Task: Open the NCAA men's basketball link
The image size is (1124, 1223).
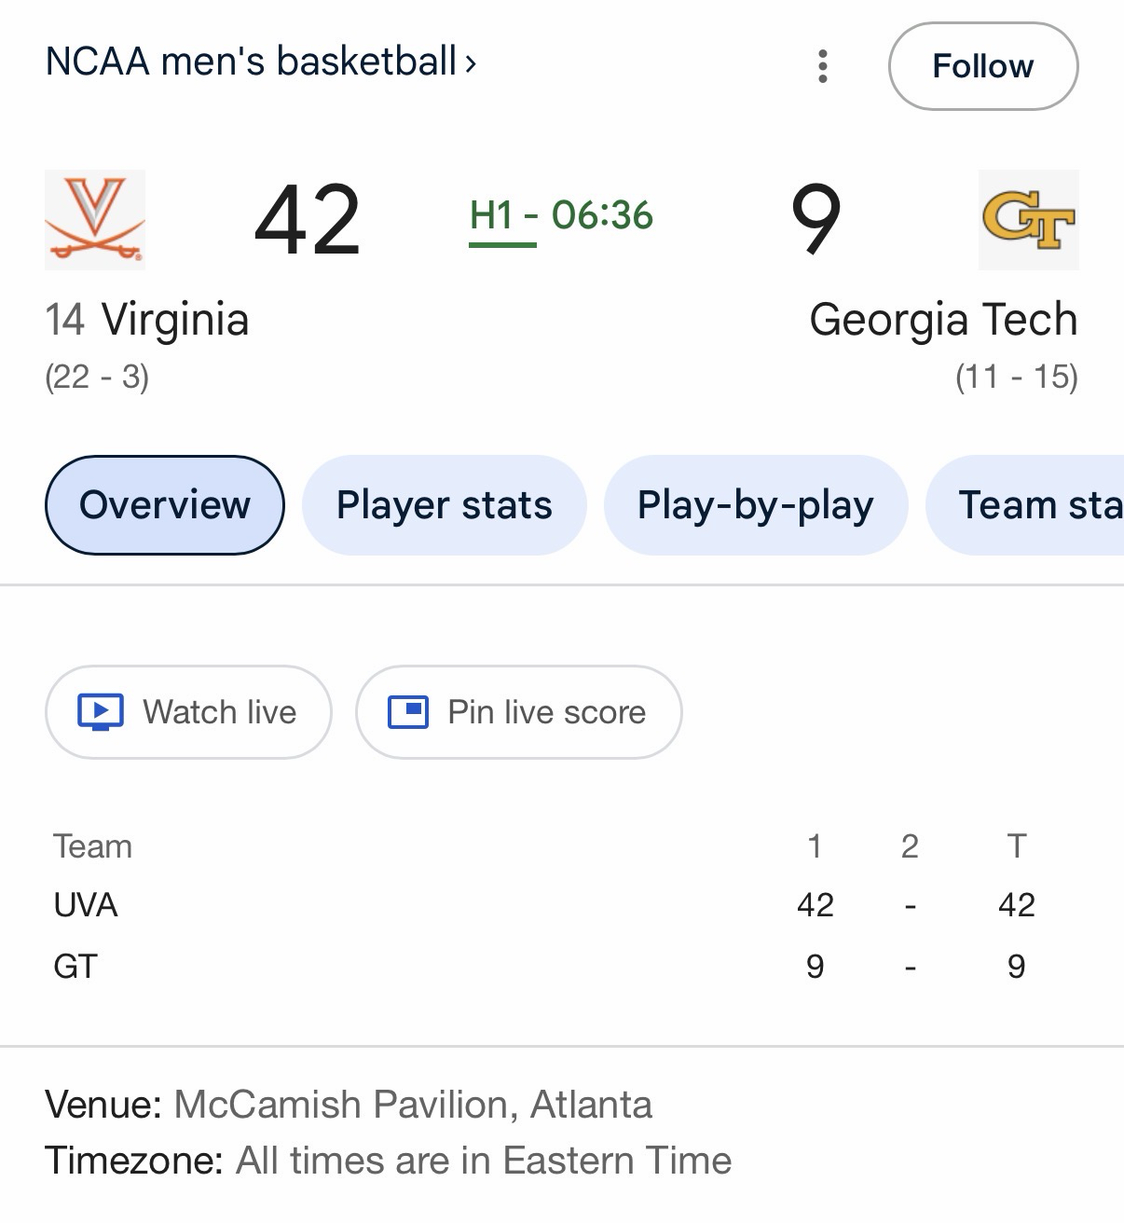Action: [x=251, y=62]
